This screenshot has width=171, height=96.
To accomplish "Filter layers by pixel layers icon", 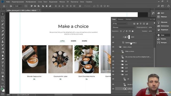I will click(x=134, y=24).
